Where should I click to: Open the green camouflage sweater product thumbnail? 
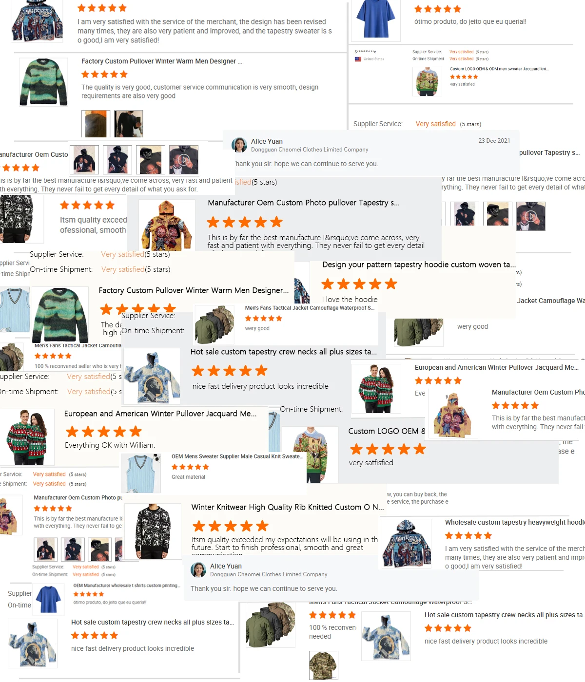pyautogui.click(x=43, y=82)
